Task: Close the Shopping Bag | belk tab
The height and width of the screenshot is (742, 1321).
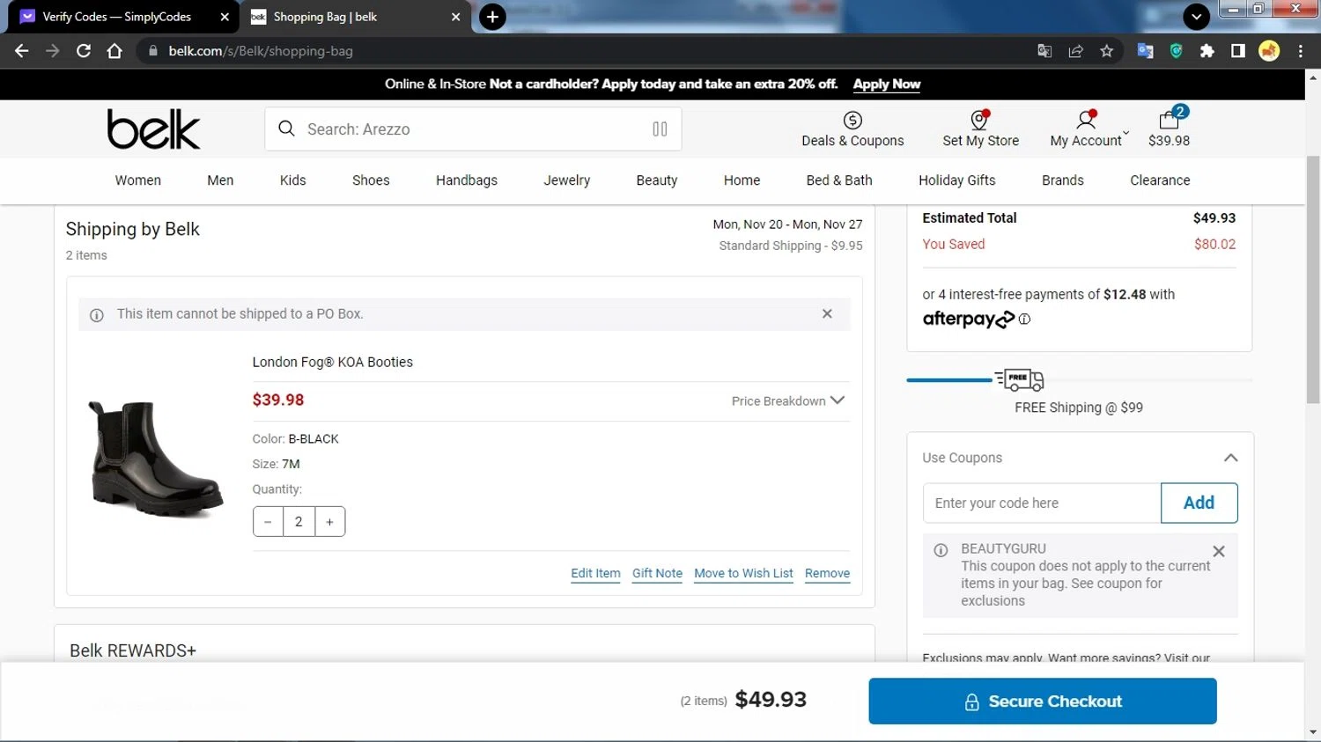Action: pyautogui.click(x=455, y=17)
